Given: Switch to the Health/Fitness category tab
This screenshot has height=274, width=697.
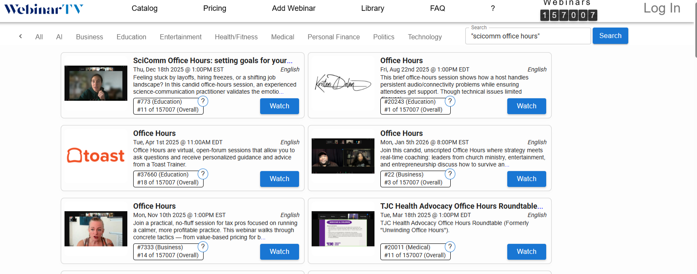Looking at the screenshot, I should 236,37.
